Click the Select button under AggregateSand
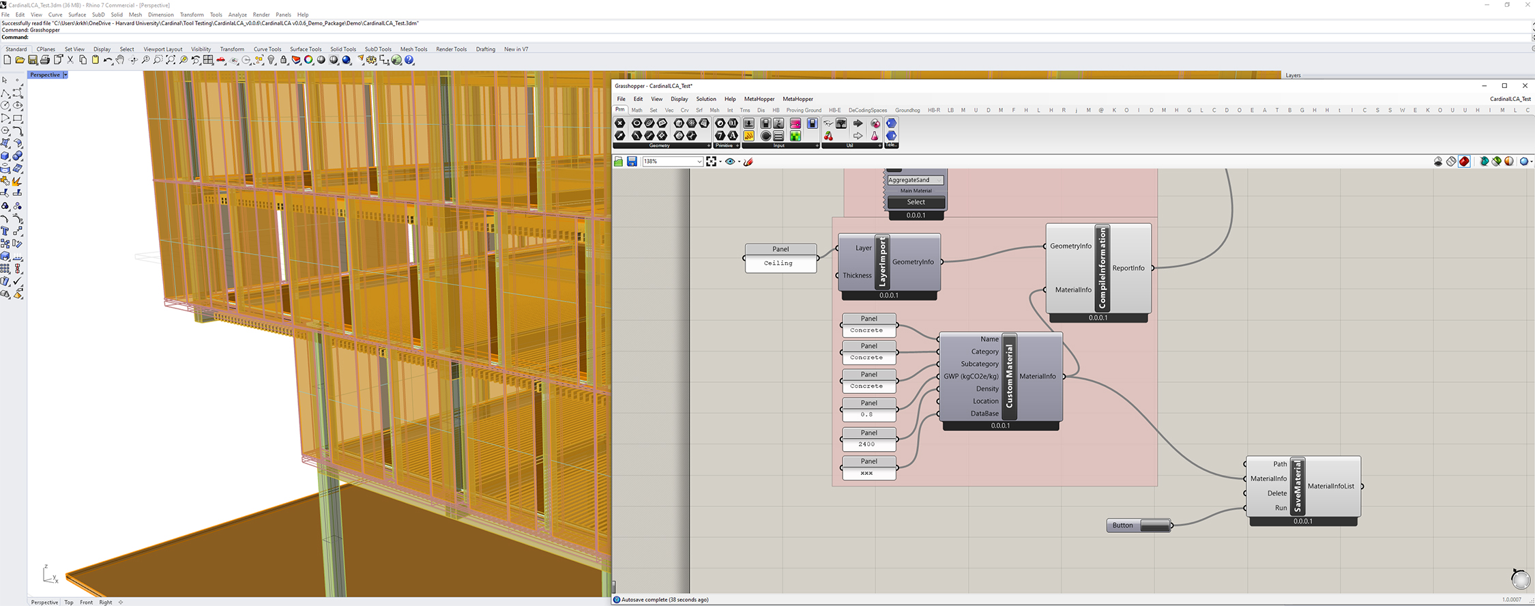This screenshot has width=1535, height=606. 916,202
